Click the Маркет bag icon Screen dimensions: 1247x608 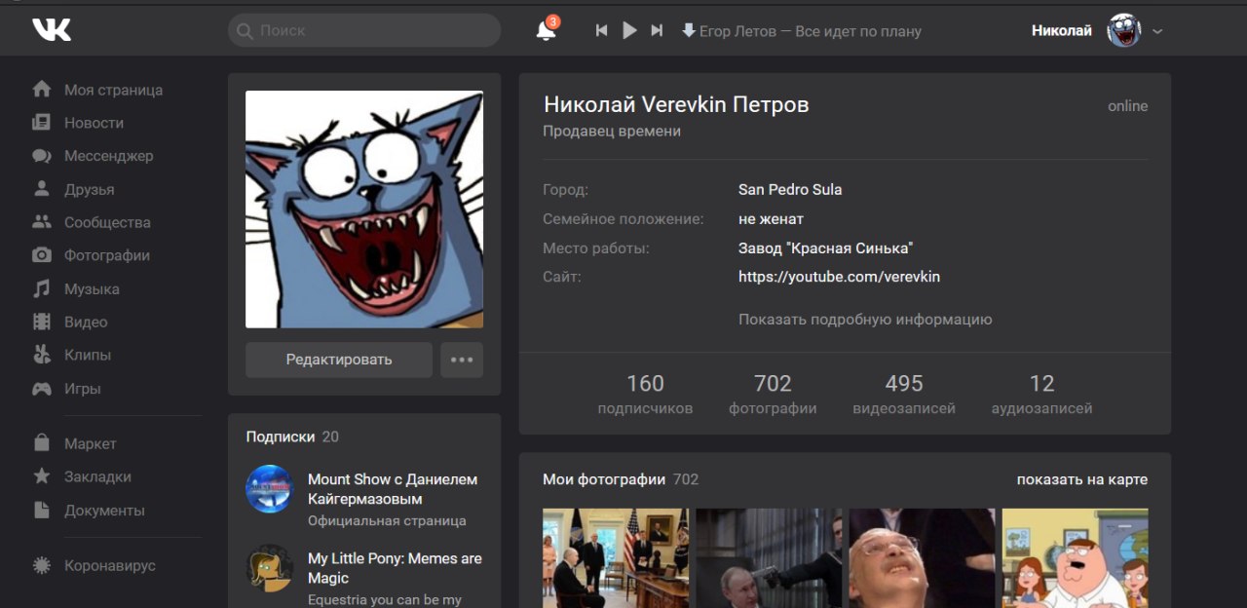point(42,443)
